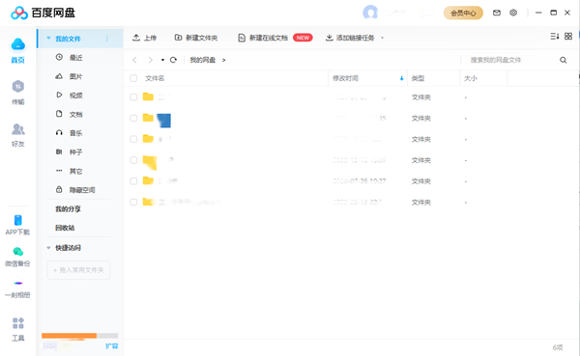Open the 传输 transfer panel icon

pyautogui.click(x=17, y=87)
